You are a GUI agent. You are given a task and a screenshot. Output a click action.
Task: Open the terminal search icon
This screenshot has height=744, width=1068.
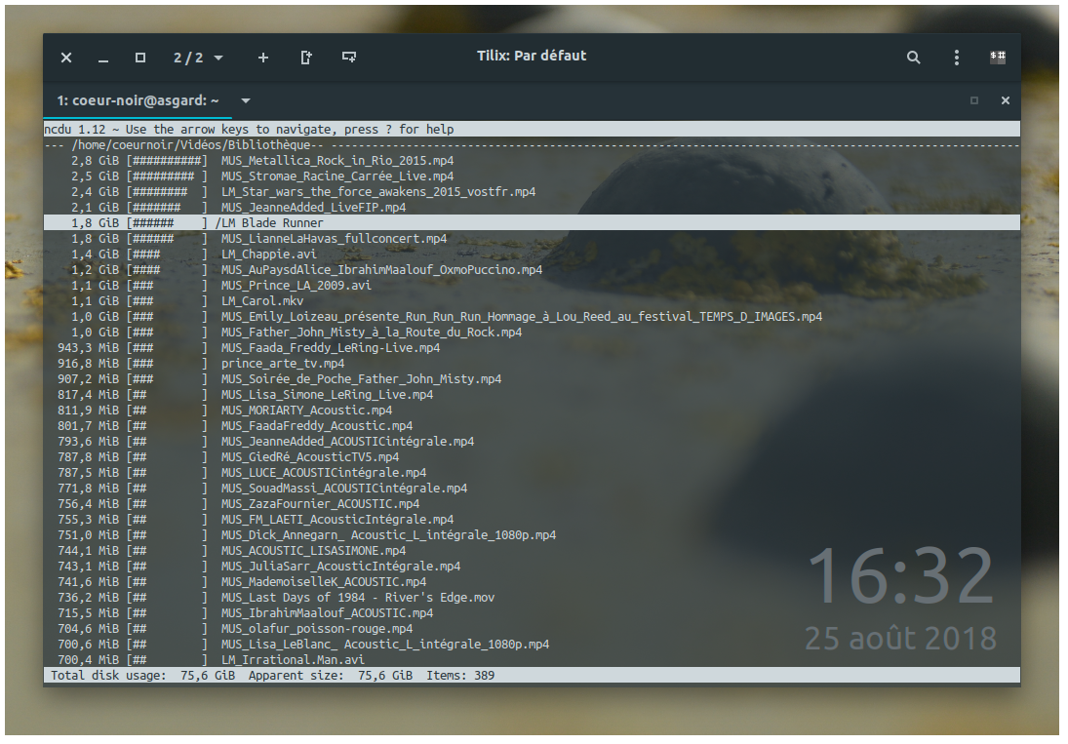pos(913,58)
